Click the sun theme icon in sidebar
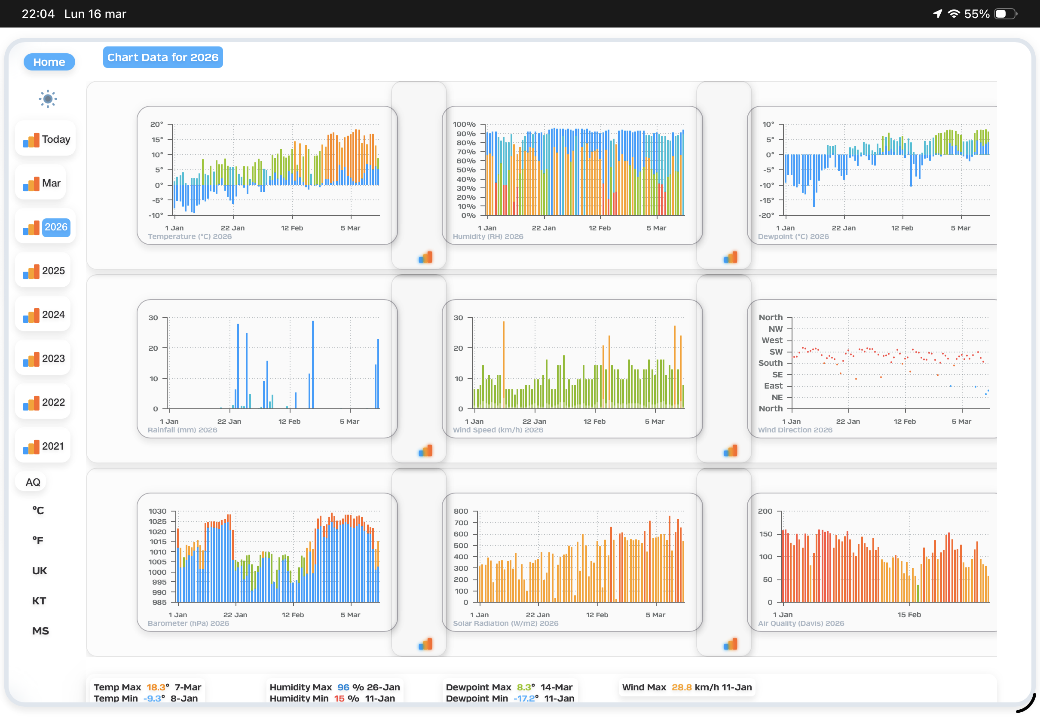This screenshot has width=1040, height=717. pos(48,99)
